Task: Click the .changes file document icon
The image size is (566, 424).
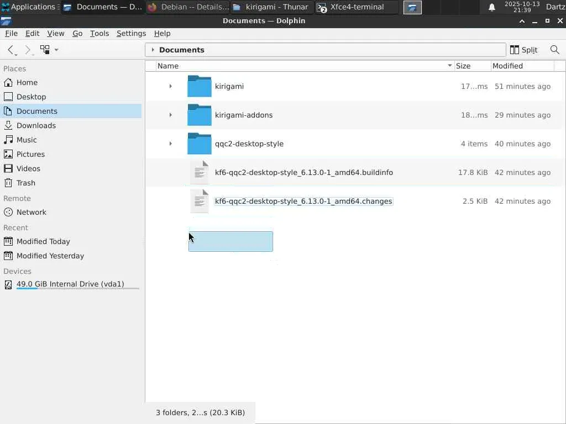Action: coord(200,201)
